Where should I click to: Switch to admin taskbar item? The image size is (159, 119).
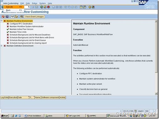tap(55, 116)
